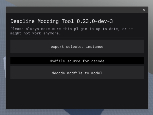The height and width of the screenshot is (115, 153).
Task: Close the Deadline Modding Tool window
Action: (x=144, y=10)
